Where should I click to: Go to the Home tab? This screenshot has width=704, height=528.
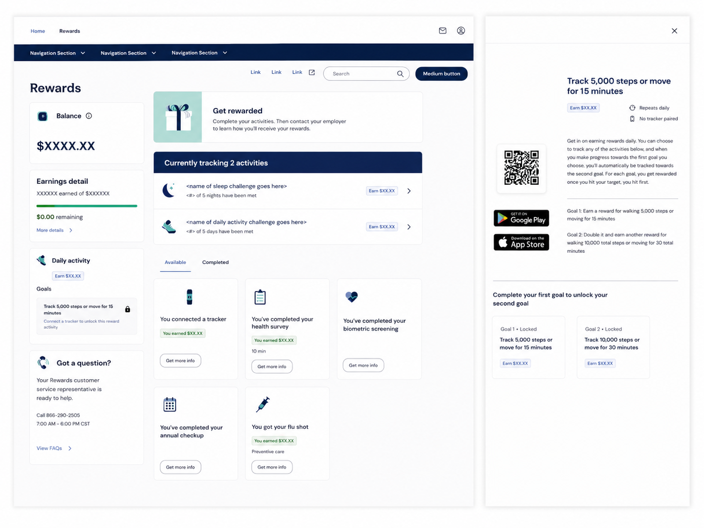[x=37, y=31]
